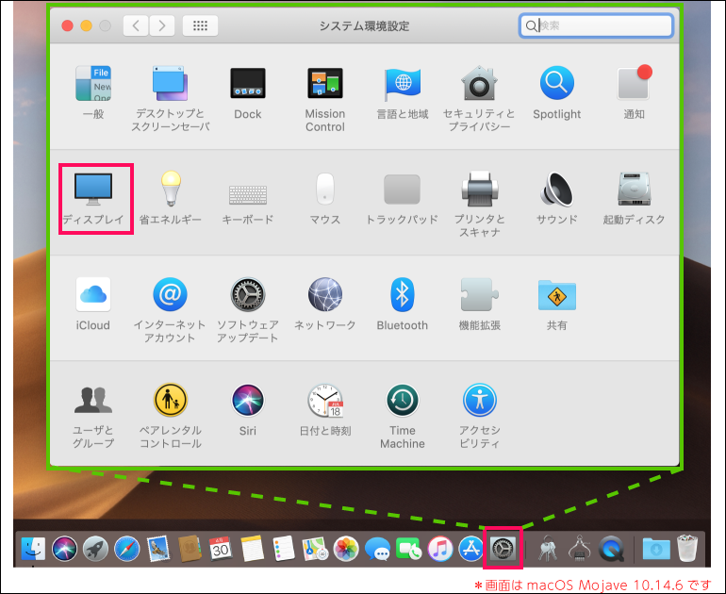Open iCloud preference pane
This screenshot has height=594, width=726.
[93, 304]
